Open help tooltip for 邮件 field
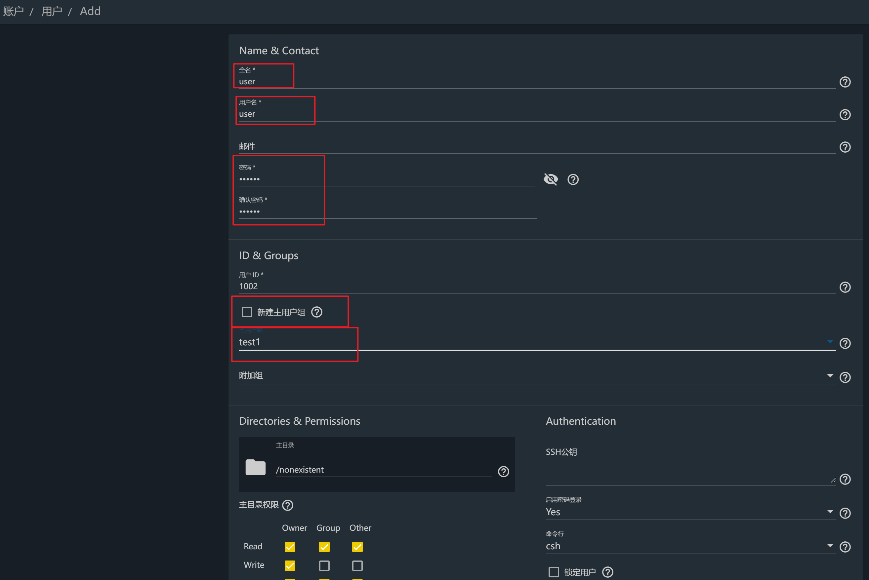The image size is (869, 580). coord(845,147)
